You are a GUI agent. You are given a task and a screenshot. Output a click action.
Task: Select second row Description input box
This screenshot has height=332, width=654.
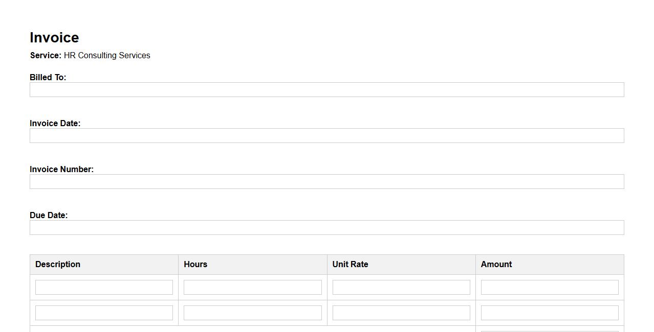(x=104, y=313)
